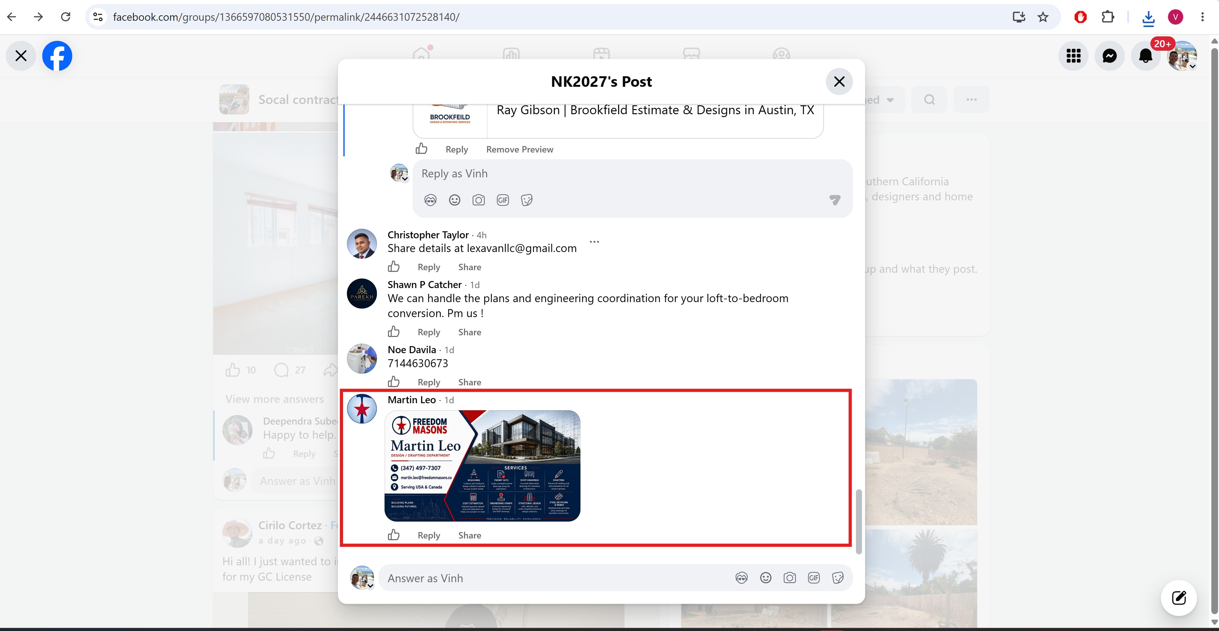Click Noe Davila's profile avatar

point(362,359)
